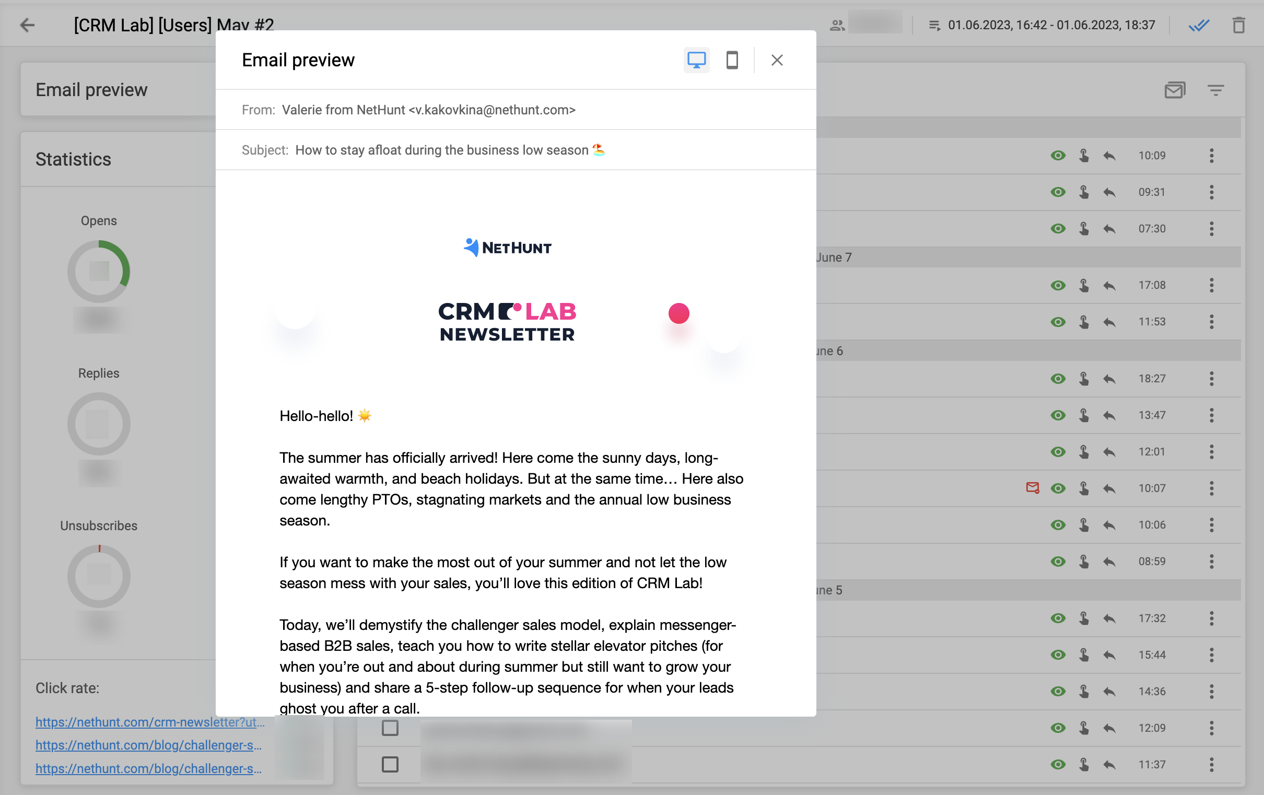
Task: Toggle checkbox on second-to-last list item
Action: tap(389, 729)
